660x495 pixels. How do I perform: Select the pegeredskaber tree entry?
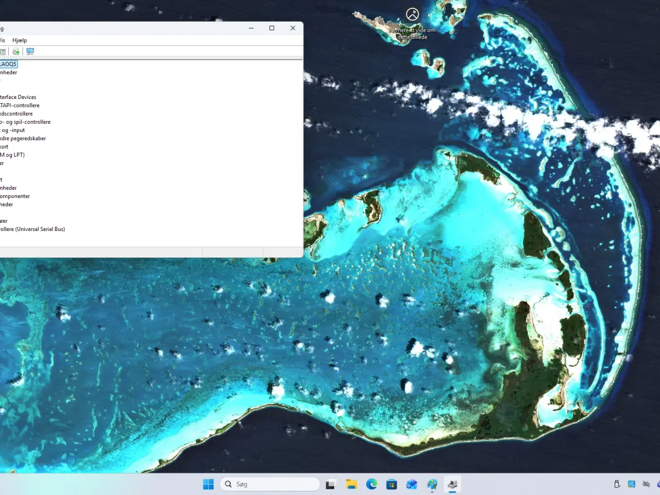click(x=23, y=138)
